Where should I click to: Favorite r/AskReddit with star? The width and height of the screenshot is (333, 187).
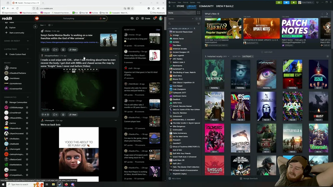tap(27, 144)
